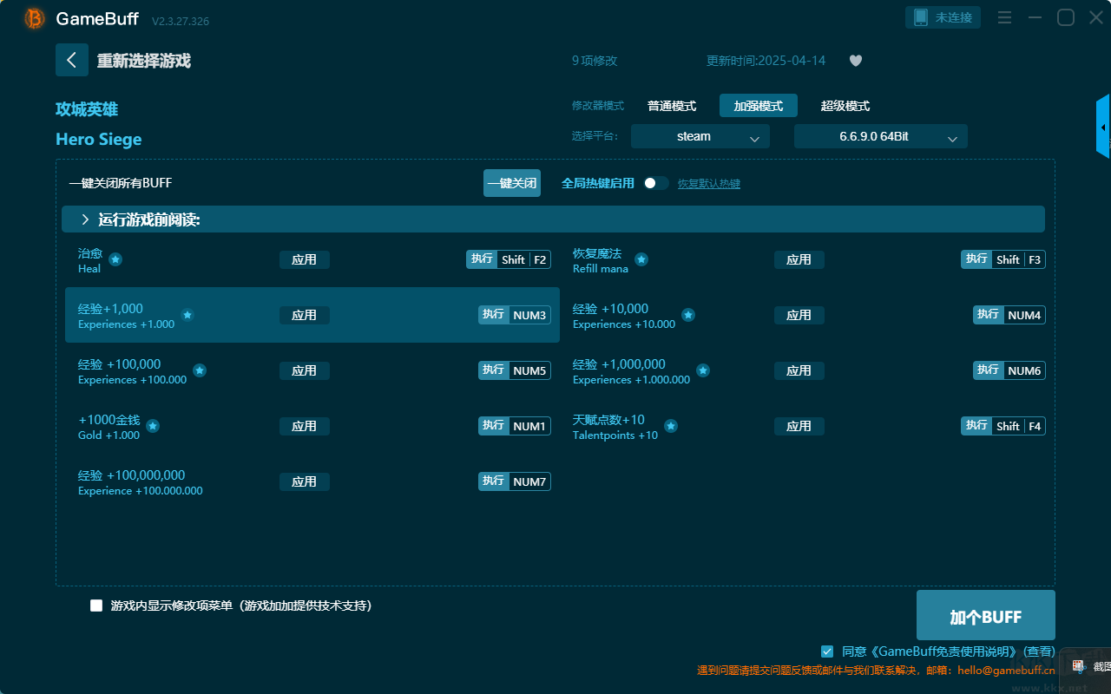Click the phone connection status icon

(920, 17)
